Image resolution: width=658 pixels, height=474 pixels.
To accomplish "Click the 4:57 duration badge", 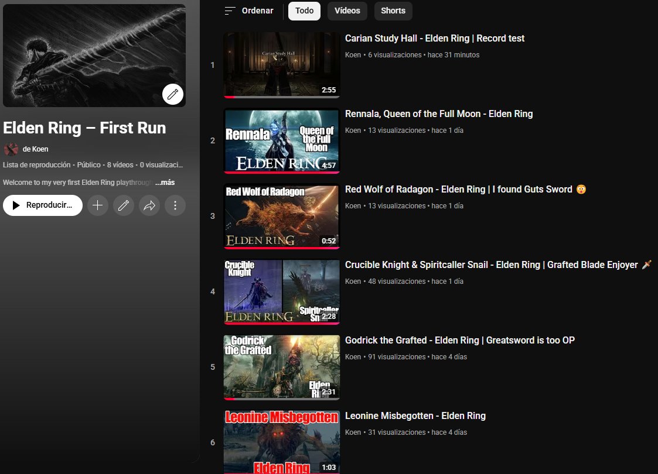I will 329,165.
